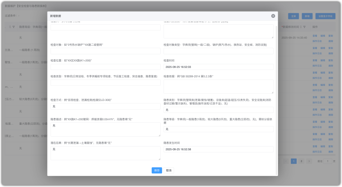The height and width of the screenshot is (187, 342).
Task: Click into the 检查依据 text area
Action: [218, 86]
